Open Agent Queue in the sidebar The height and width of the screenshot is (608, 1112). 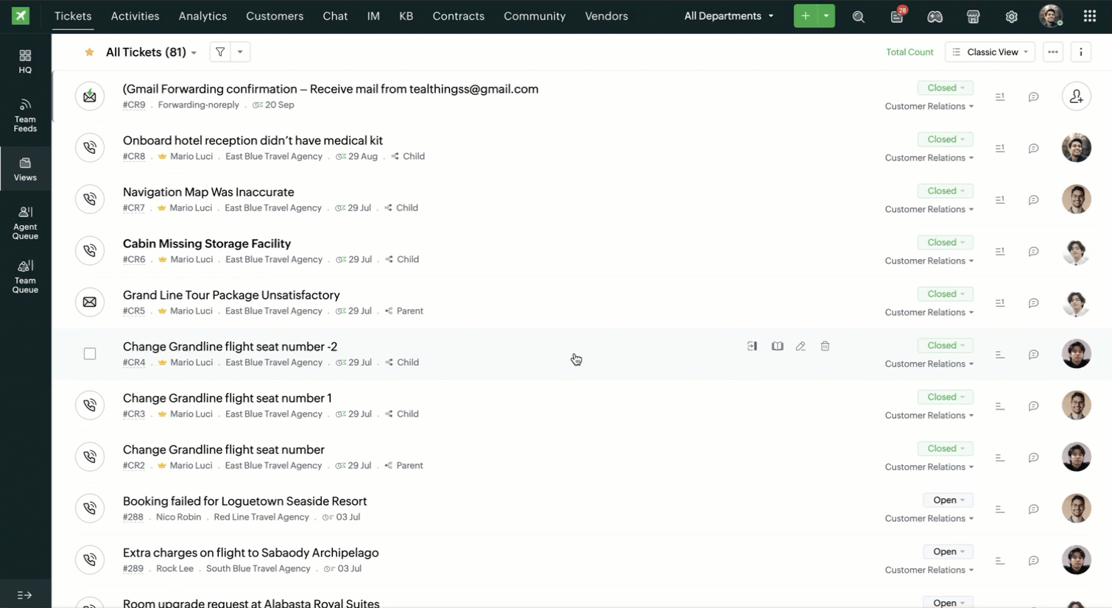(x=25, y=222)
